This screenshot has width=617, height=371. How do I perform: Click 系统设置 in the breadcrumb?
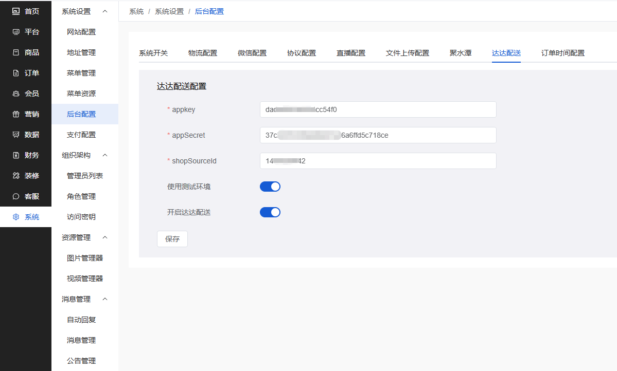pyautogui.click(x=169, y=11)
